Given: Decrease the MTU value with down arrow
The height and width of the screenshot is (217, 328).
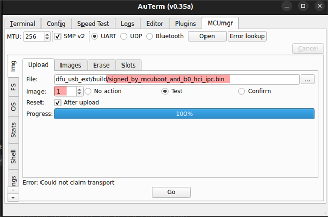Looking at the screenshot, I should point(47,39).
